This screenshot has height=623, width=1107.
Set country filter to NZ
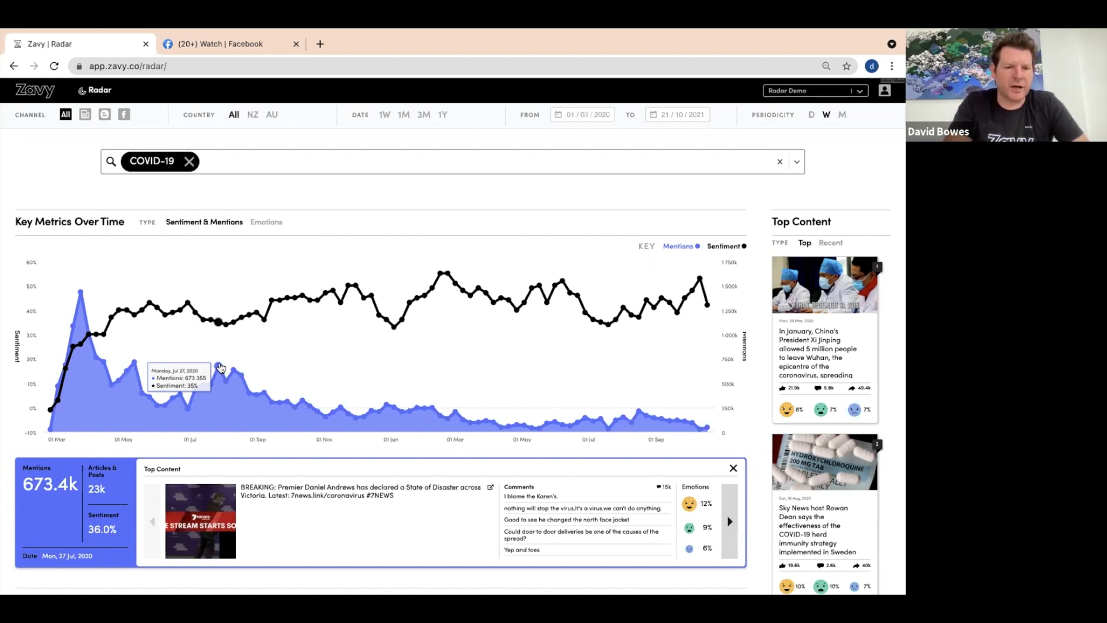pos(252,115)
